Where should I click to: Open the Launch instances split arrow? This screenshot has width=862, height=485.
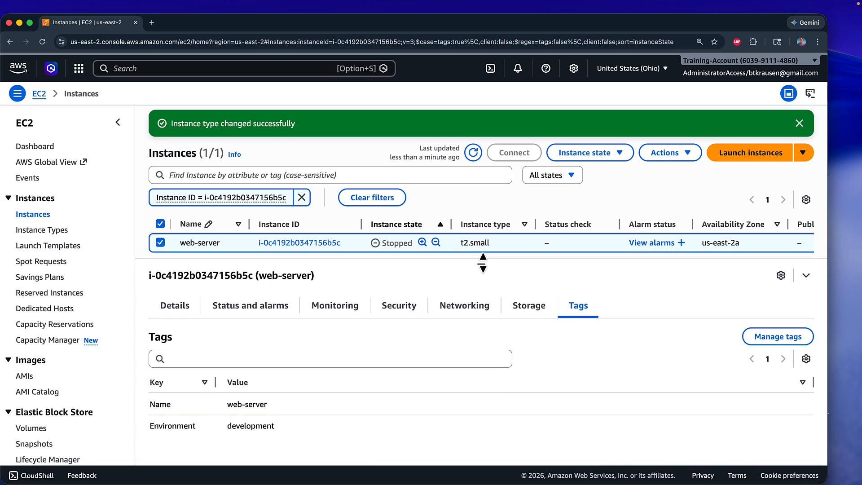(803, 153)
